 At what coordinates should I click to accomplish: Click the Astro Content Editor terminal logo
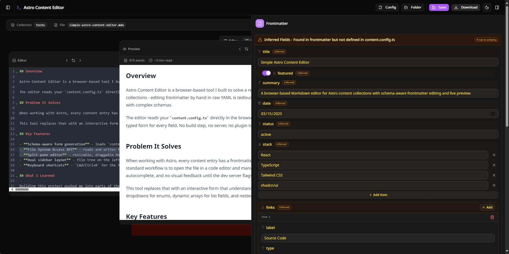19,7
